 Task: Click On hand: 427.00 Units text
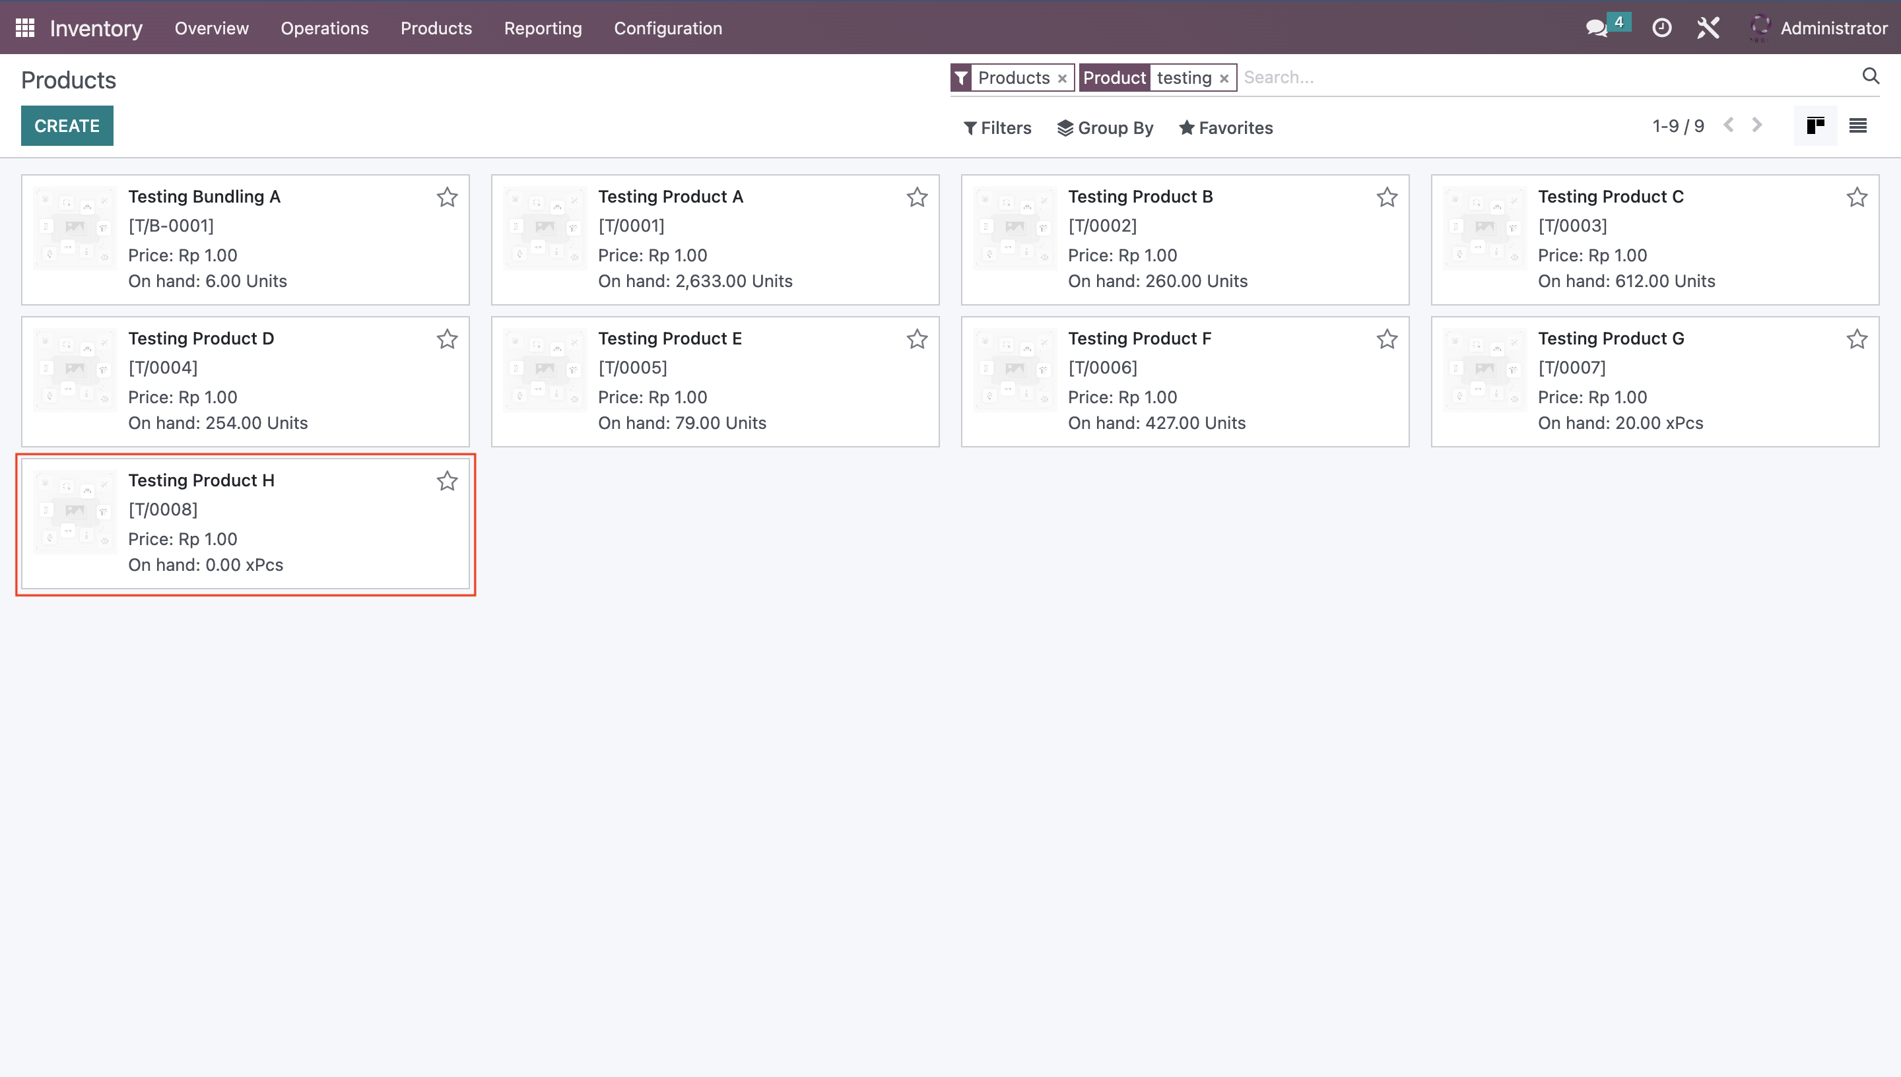[x=1157, y=423]
